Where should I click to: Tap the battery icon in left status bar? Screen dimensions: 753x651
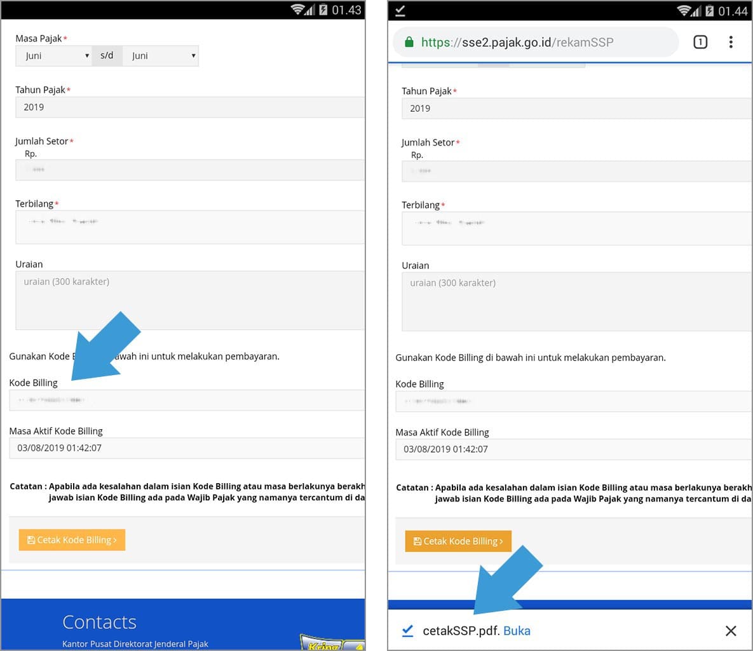coord(323,10)
